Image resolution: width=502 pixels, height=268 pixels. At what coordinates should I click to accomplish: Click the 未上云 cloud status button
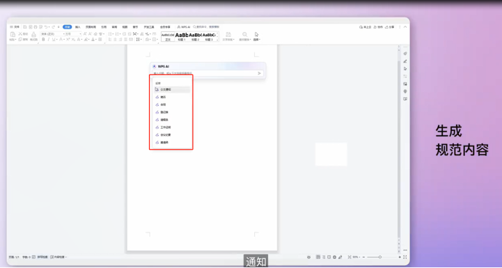click(366, 27)
